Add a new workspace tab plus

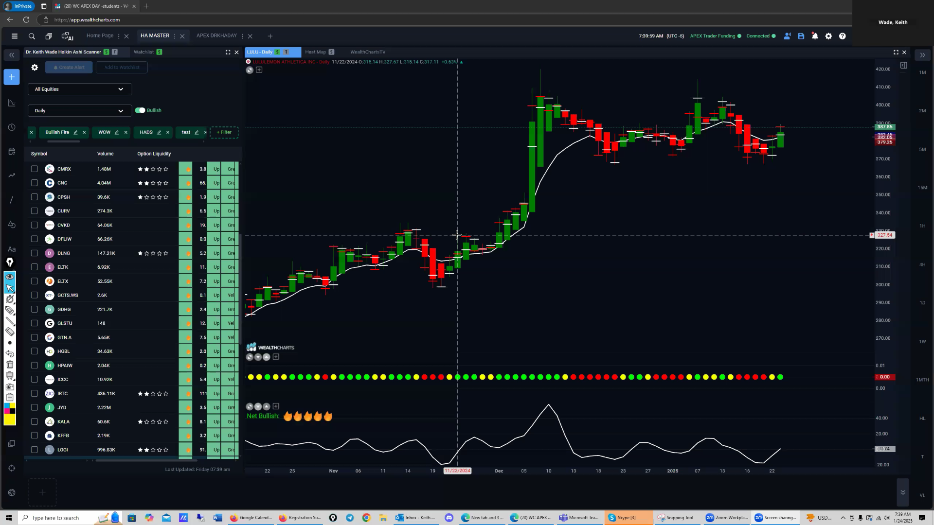[x=270, y=36]
